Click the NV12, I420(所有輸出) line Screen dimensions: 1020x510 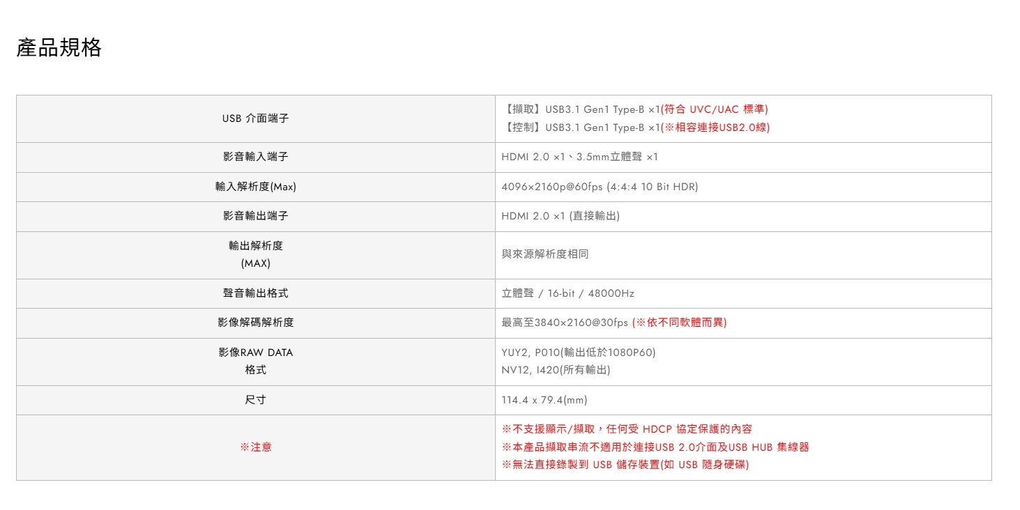[x=556, y=370]
